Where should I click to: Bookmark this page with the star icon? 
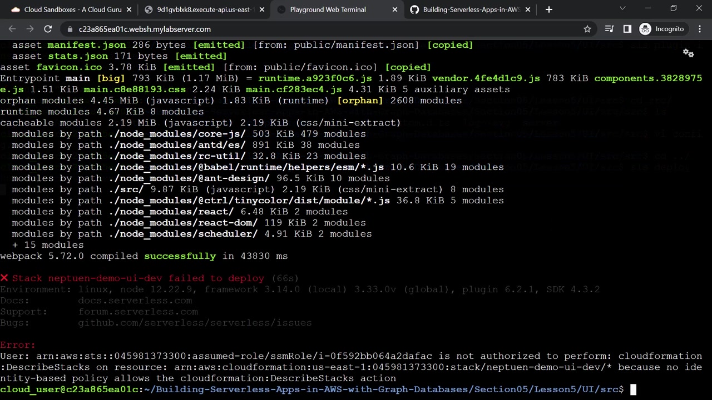click(x=587, y=29)
